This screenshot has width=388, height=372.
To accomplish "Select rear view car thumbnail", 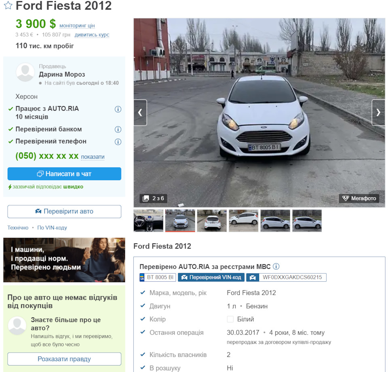I will point(212,221).
